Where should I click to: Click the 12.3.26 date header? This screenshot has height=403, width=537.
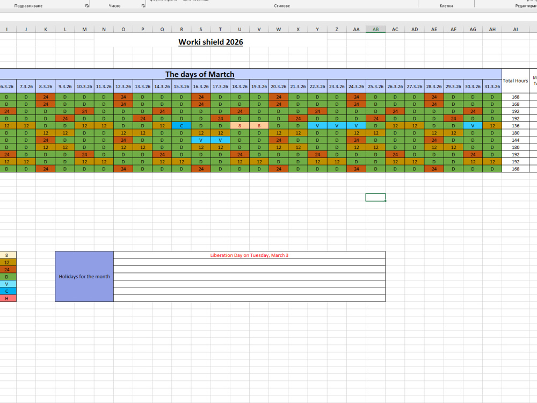click(124, 87)
